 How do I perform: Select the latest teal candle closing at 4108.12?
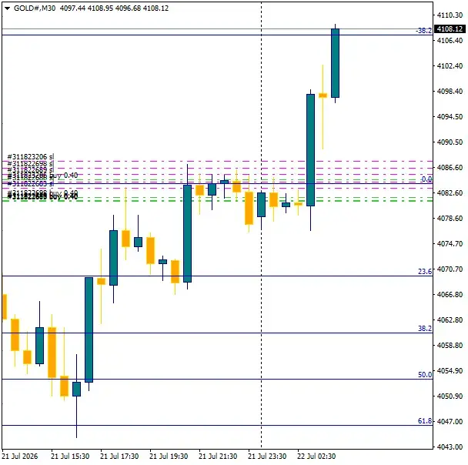[335, 63]
